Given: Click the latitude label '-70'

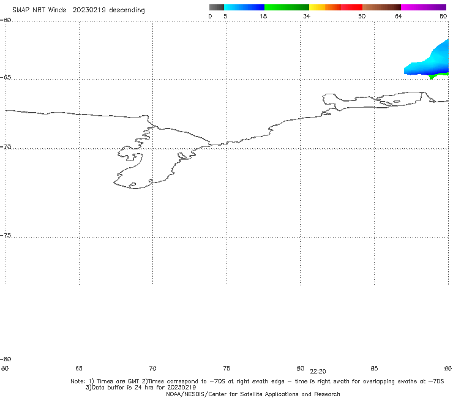Looking at the screenshot, I should point(6,147).
